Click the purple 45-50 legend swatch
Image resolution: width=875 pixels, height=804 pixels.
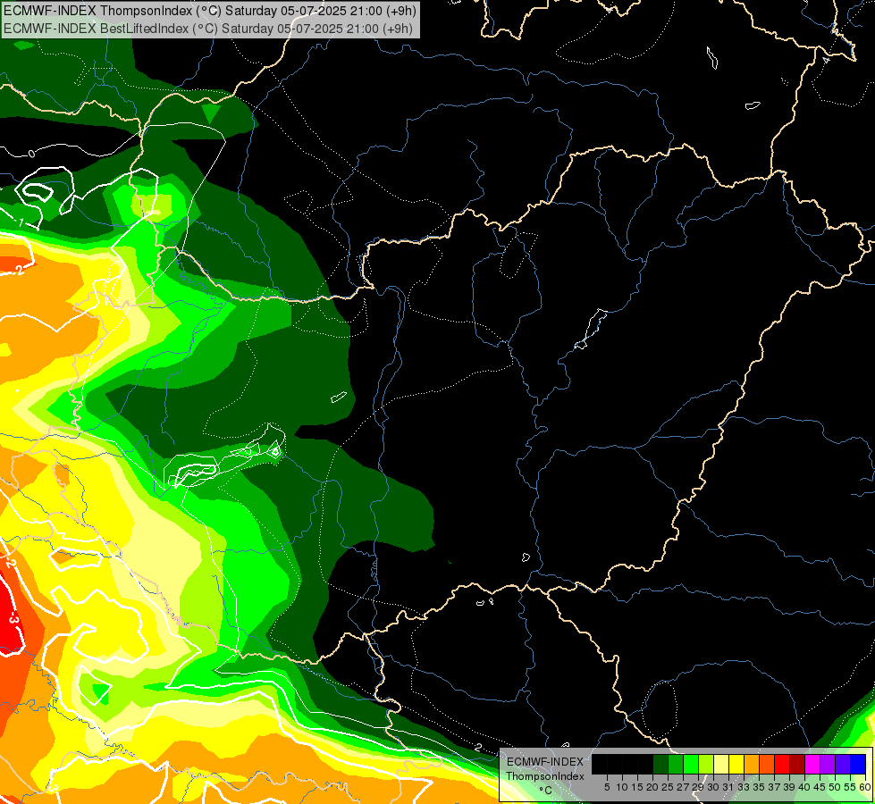point(828,764)
